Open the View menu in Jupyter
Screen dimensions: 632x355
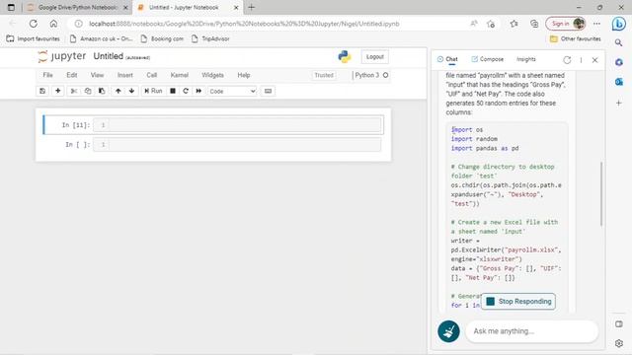point(97,75)
